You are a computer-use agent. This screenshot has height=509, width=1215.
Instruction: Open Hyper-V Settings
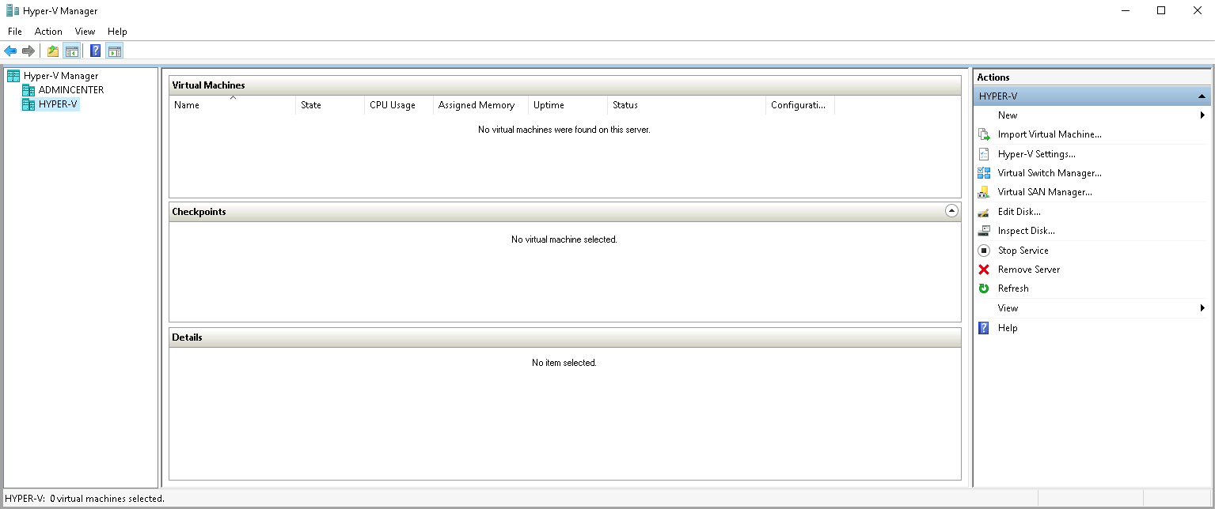[x=1036, y=154]
